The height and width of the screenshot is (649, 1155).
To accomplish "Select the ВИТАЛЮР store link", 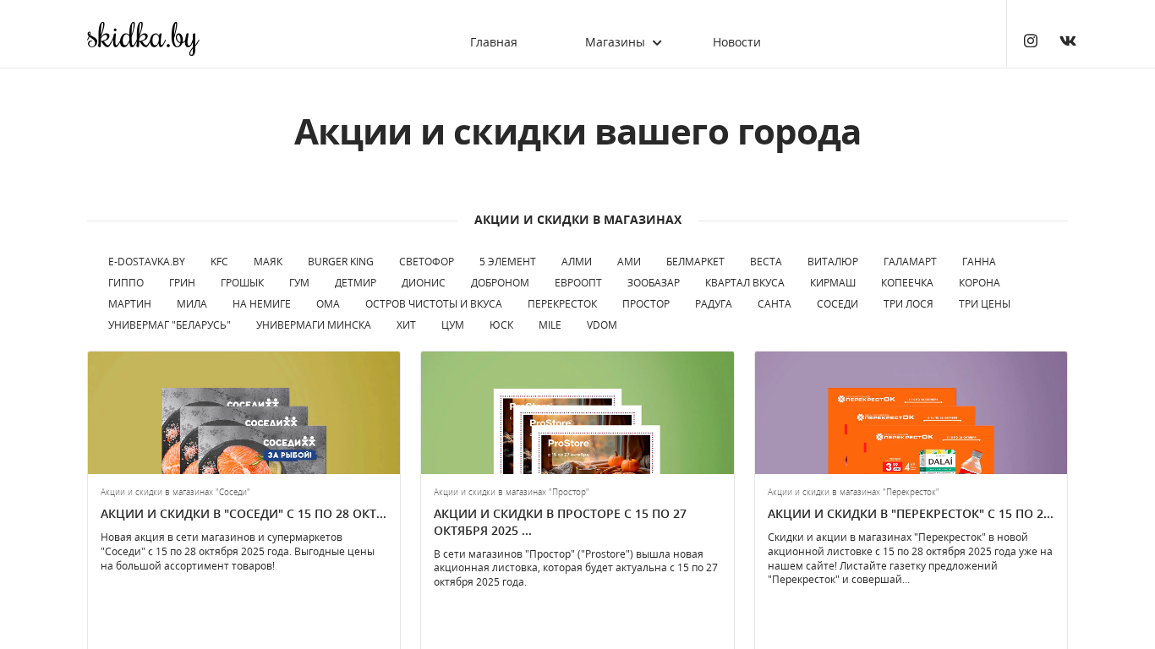I will pos(833,261).
